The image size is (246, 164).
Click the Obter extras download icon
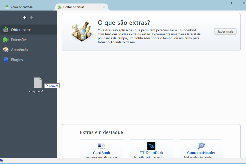[6, 30]
